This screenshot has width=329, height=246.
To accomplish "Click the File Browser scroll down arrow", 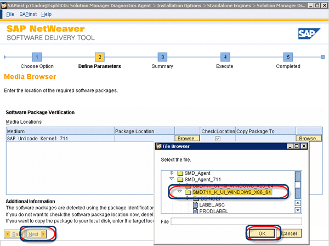I will point(298,210).
